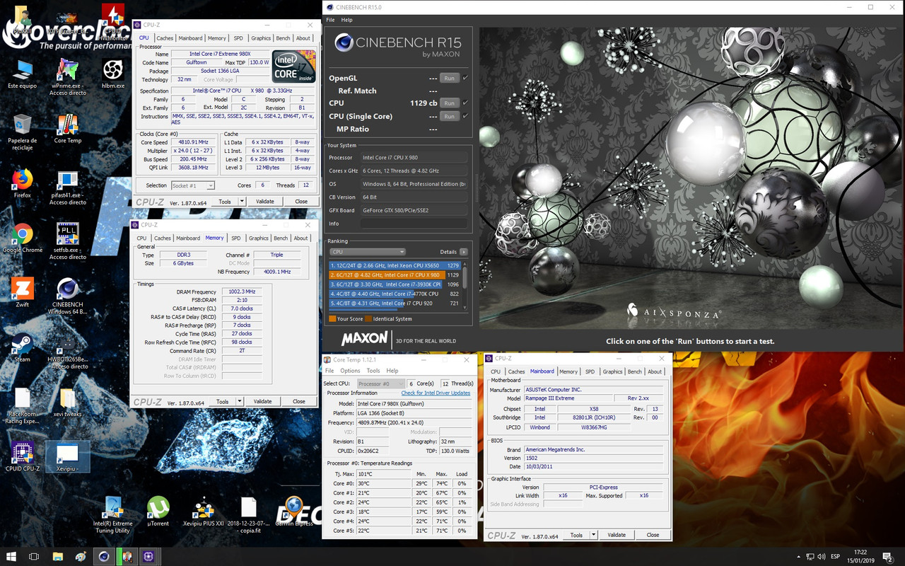Launch the Core Temp desktop shortcut
Screen dimensions: 905x566
68,129
